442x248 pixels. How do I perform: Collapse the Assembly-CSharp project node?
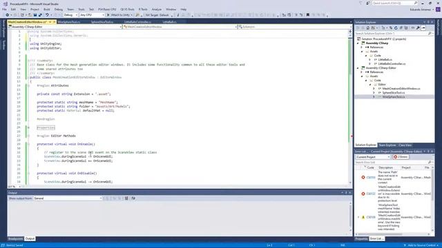point(358,43)
